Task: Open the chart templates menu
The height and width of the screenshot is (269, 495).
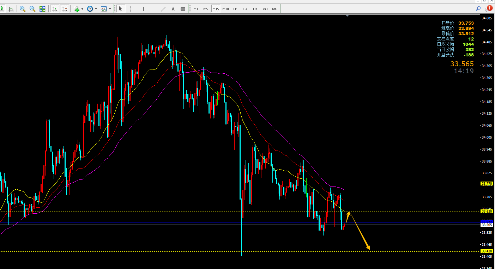Action: tap(104, 9)
